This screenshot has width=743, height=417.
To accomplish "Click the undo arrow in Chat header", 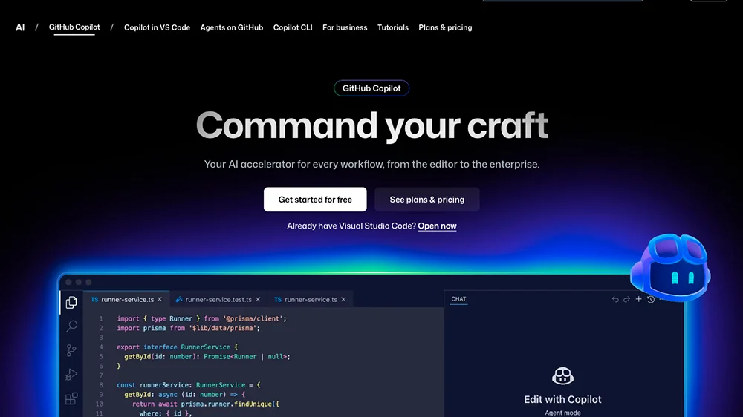I will click(x=615, y=299).
